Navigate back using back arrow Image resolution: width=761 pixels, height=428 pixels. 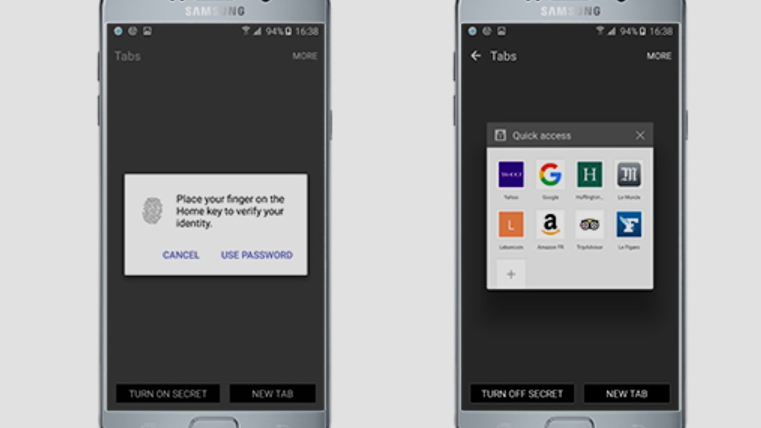[x=476, y=56]
